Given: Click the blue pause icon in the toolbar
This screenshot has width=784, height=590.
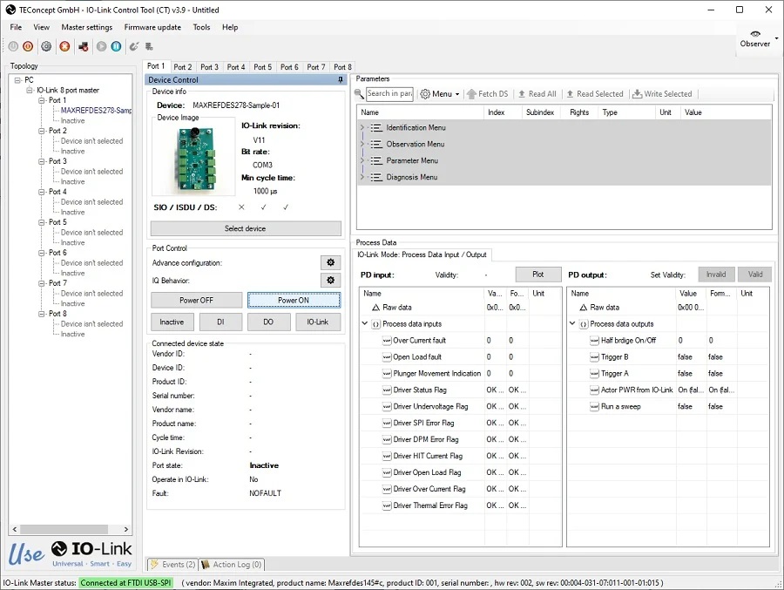Looking at the screenshot, I should coord(116,46).
